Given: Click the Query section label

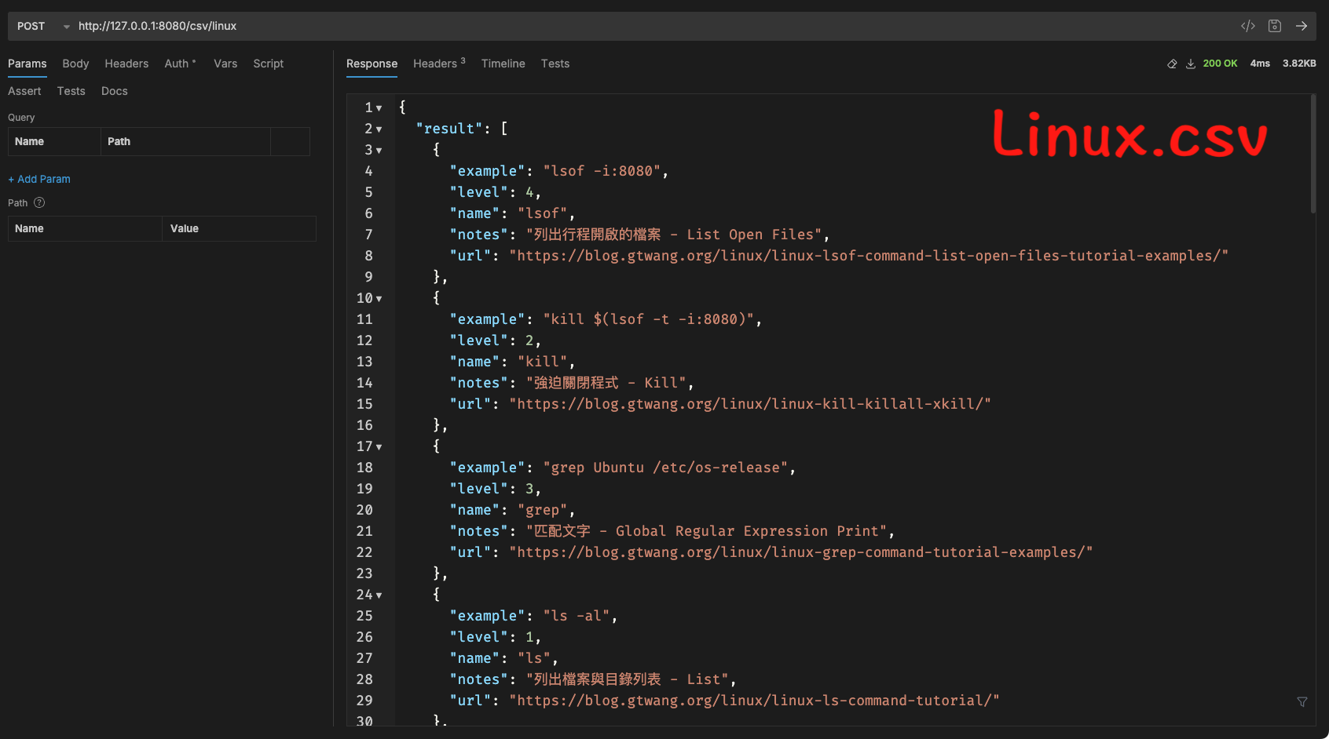Looking at the screenshot, I should (21, 117).
